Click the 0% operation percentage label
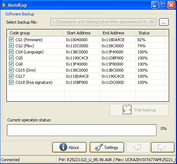Image resolution: width=177 pixels, height=164 pixels. click(x=163, y=129)
